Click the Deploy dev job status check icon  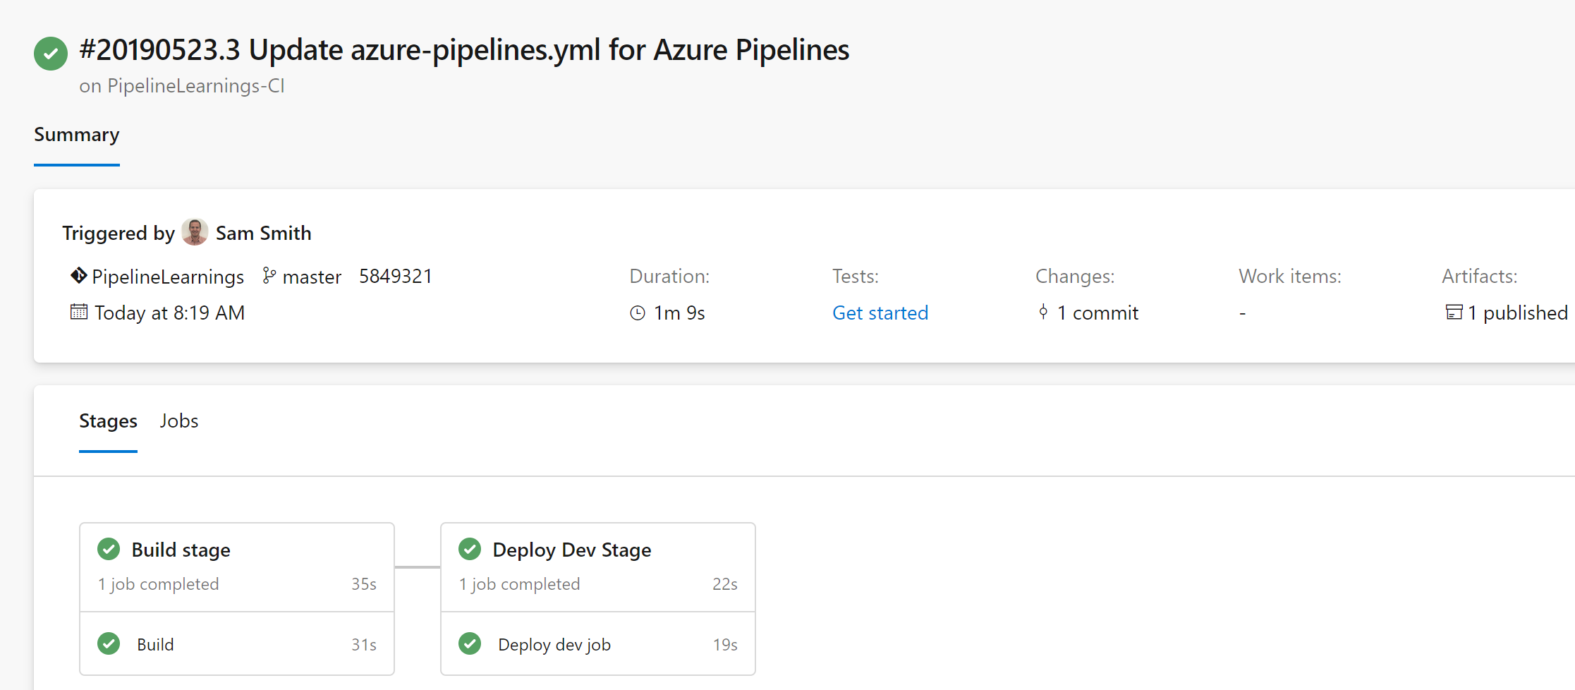tap(470, 643)
